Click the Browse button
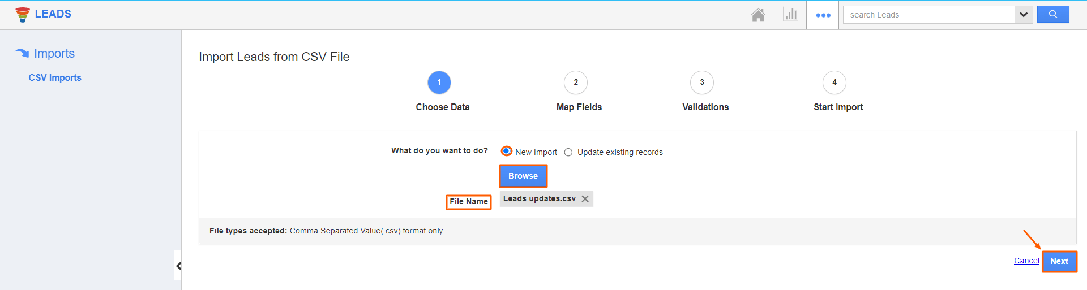This screenshot has height=290, width=1087. point(523,176)
